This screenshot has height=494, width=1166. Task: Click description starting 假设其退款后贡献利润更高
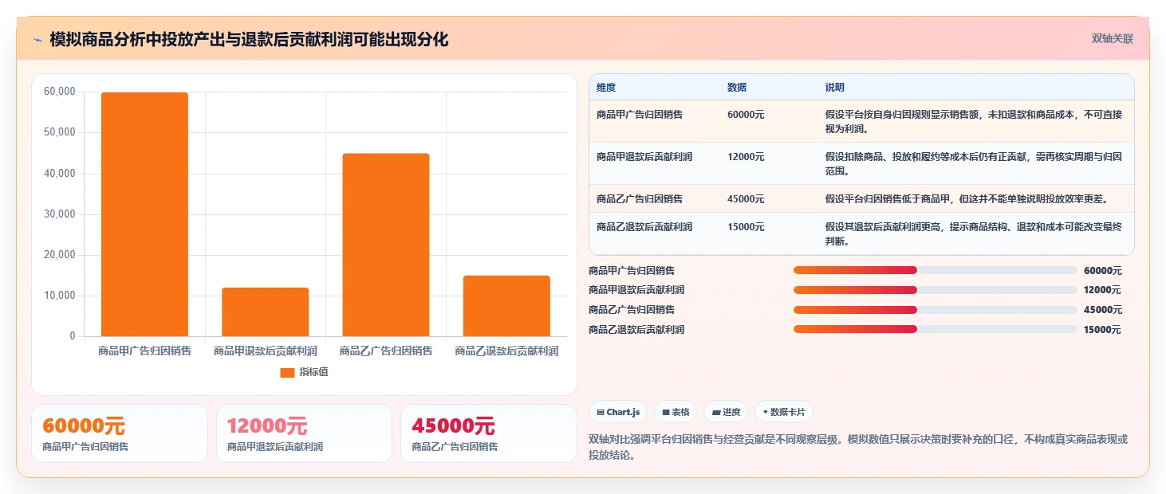pyautogui.click(x=974, y=234)
